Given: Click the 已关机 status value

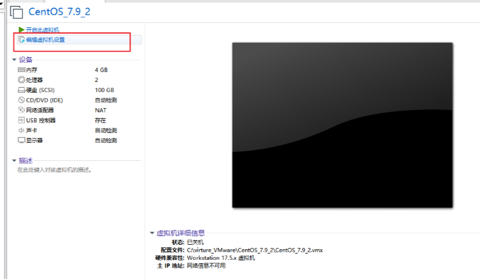Looking at the screenshot, I should (x=196, y=242).
